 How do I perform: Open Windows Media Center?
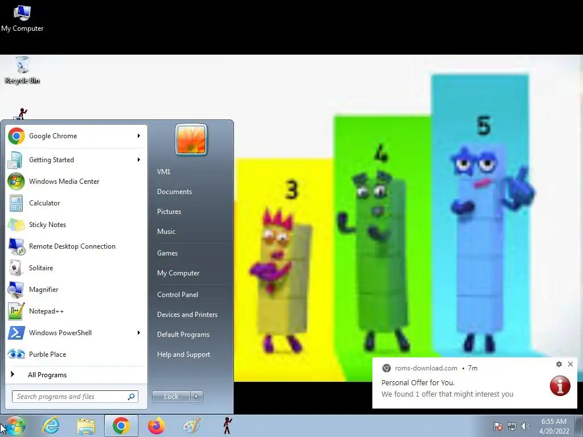(x=76, y=182)
